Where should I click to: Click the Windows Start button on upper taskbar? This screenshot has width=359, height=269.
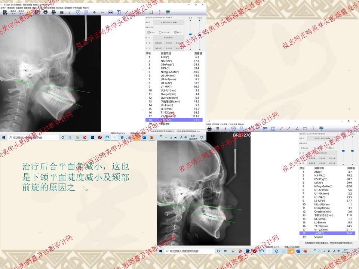point(4,137)
